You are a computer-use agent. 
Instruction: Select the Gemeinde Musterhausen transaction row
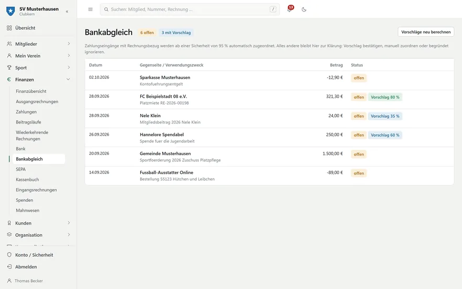(x=269, y=157)
